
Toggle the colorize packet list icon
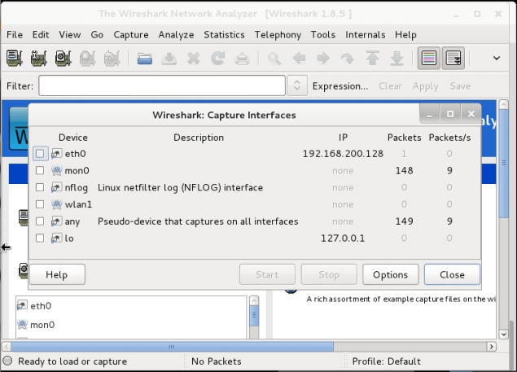tap(428, 59)
